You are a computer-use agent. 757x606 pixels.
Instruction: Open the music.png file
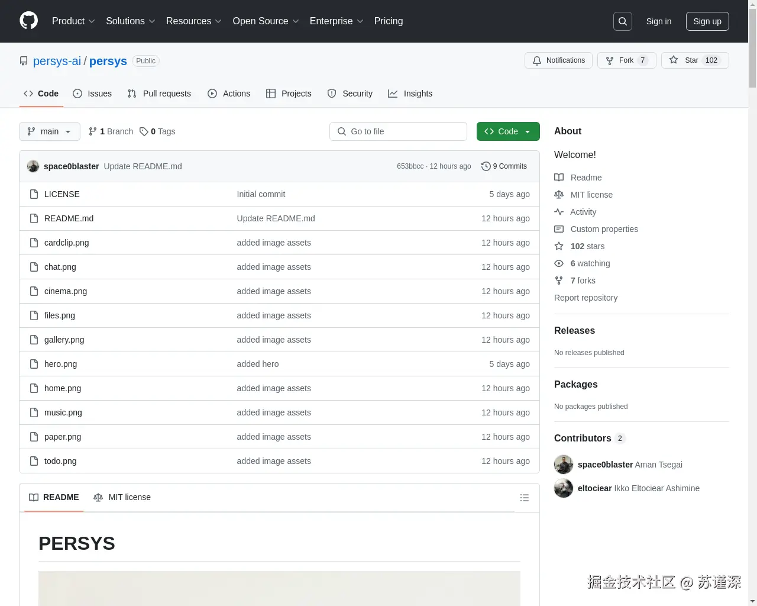tap(63, 412)
